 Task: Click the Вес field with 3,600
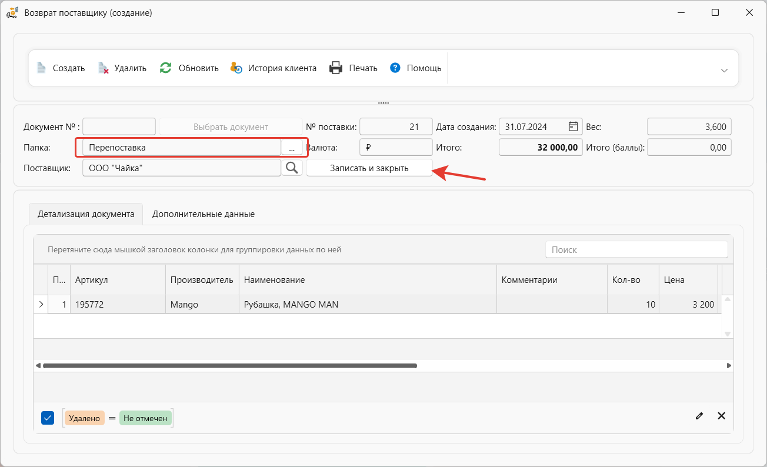pos(689,126)
